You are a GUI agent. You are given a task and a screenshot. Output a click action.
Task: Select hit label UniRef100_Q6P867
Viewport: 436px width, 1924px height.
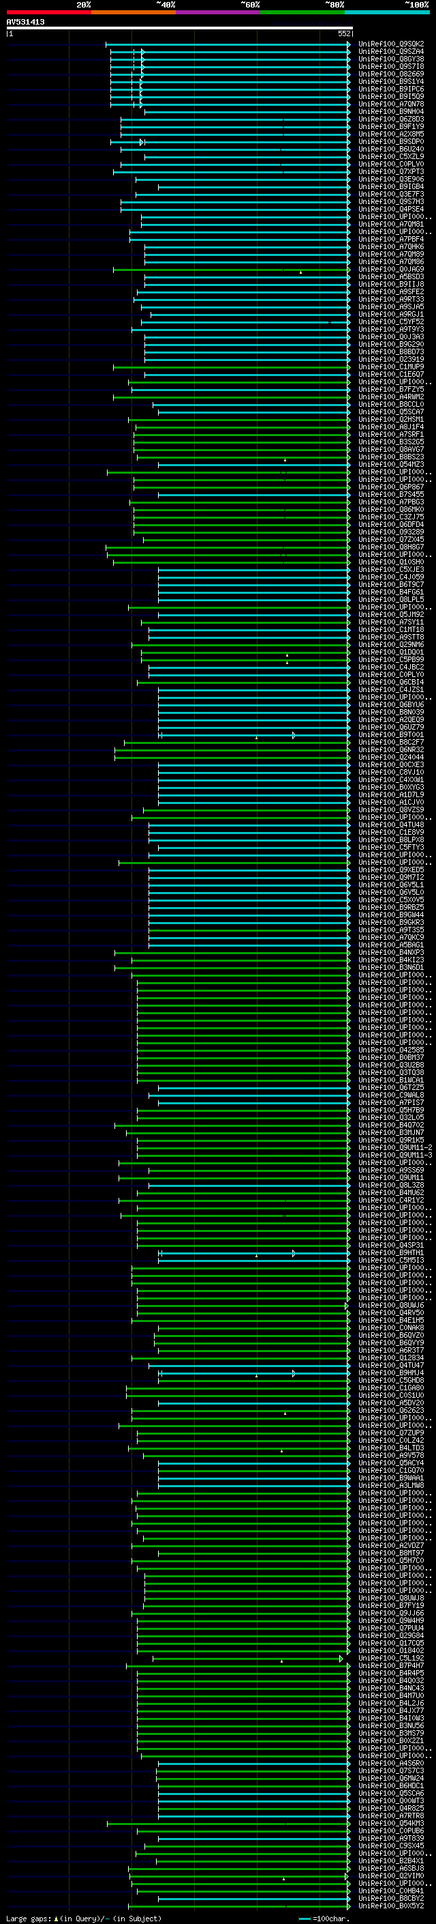pyautogui.click(x=391, y=487)
